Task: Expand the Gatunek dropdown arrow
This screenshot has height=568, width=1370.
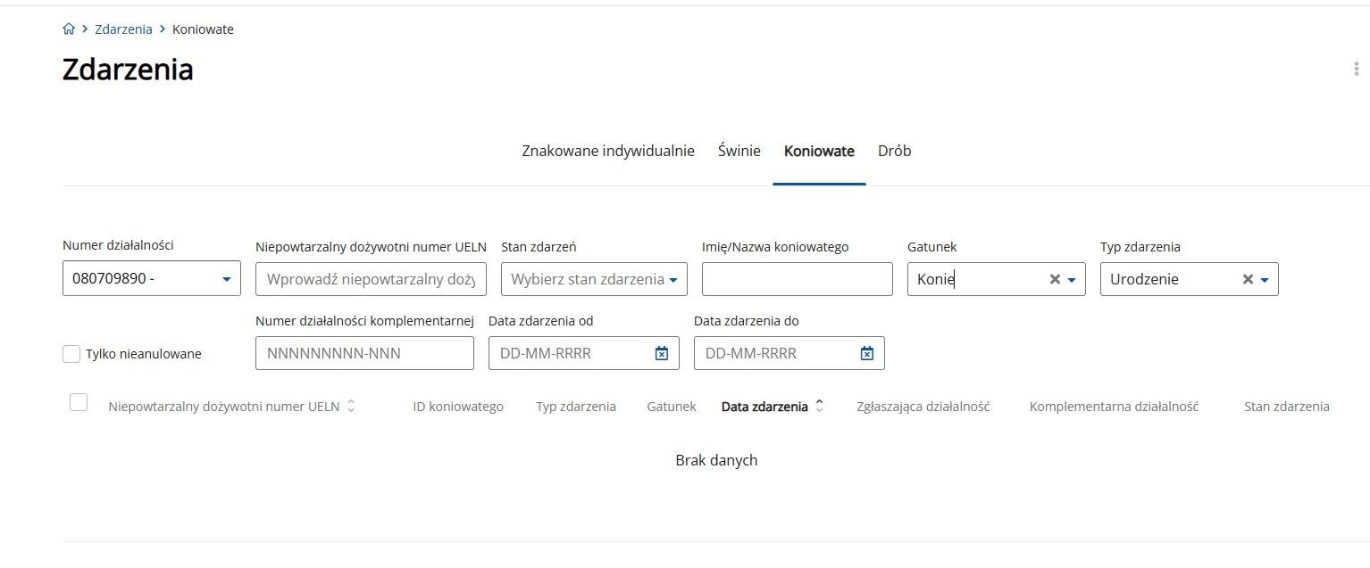Action: (1071, 279)
